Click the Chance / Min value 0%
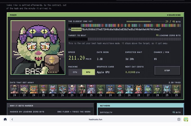This screenshot has height=126, width=191. 155,59
